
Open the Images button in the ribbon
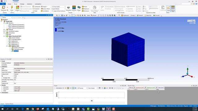click(x=44, y=6)
